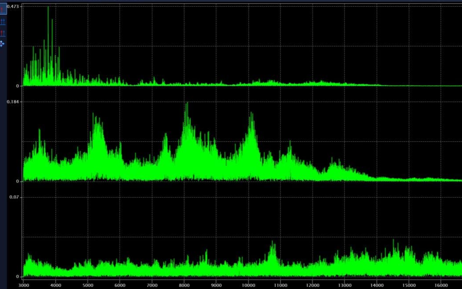Click the top plot's zero baseline label
This screenshot has width=462, height=289.
17,86
